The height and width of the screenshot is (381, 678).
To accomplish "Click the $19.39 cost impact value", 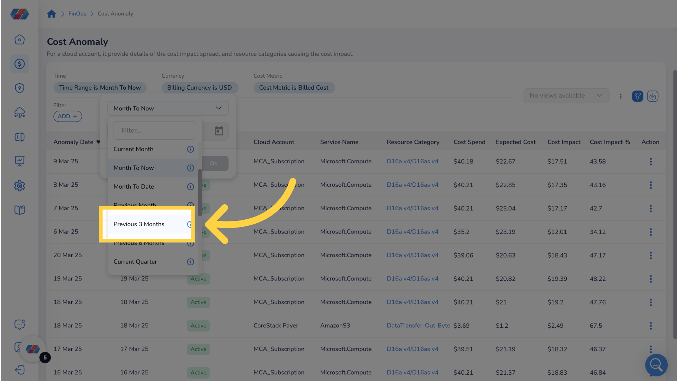I will [557, 279].
